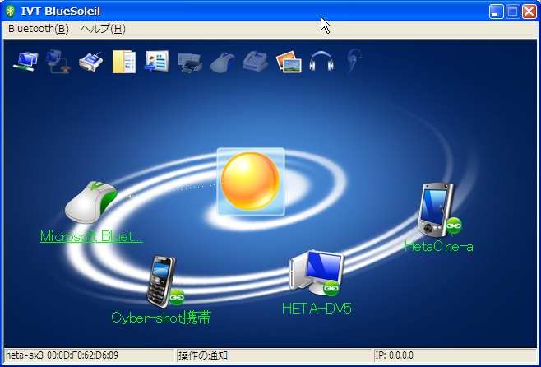The image size is (541, 367).
Task: Select the Cyber-shot mobile phone device icon
Action: pyautogui.click(x=161, y=281)
